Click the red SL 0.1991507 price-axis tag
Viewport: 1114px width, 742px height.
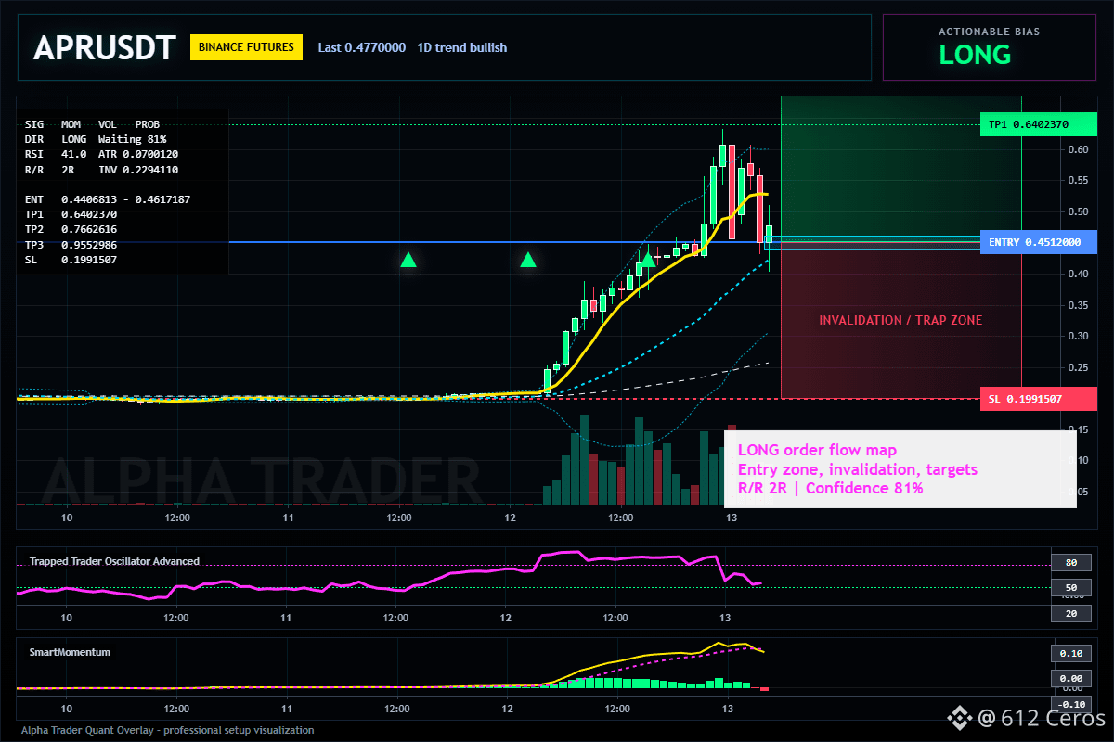(1038, 399)
